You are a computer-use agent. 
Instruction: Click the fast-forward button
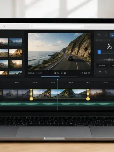(x=62, y=73)
